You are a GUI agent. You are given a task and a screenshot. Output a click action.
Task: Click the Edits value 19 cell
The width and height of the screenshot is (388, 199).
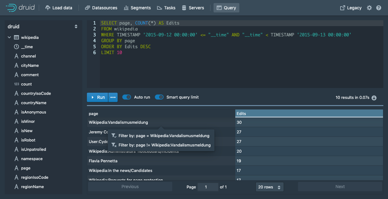[x=309, y=161]
